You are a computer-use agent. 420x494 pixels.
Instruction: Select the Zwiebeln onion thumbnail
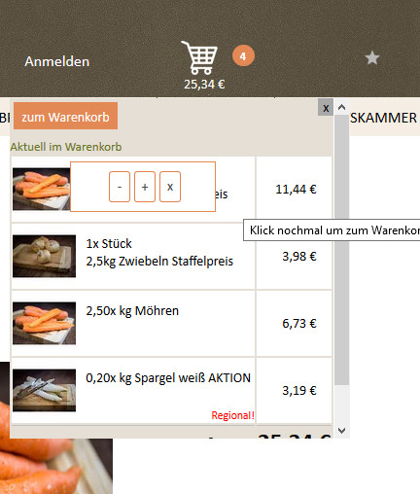[x=45, y=256]
